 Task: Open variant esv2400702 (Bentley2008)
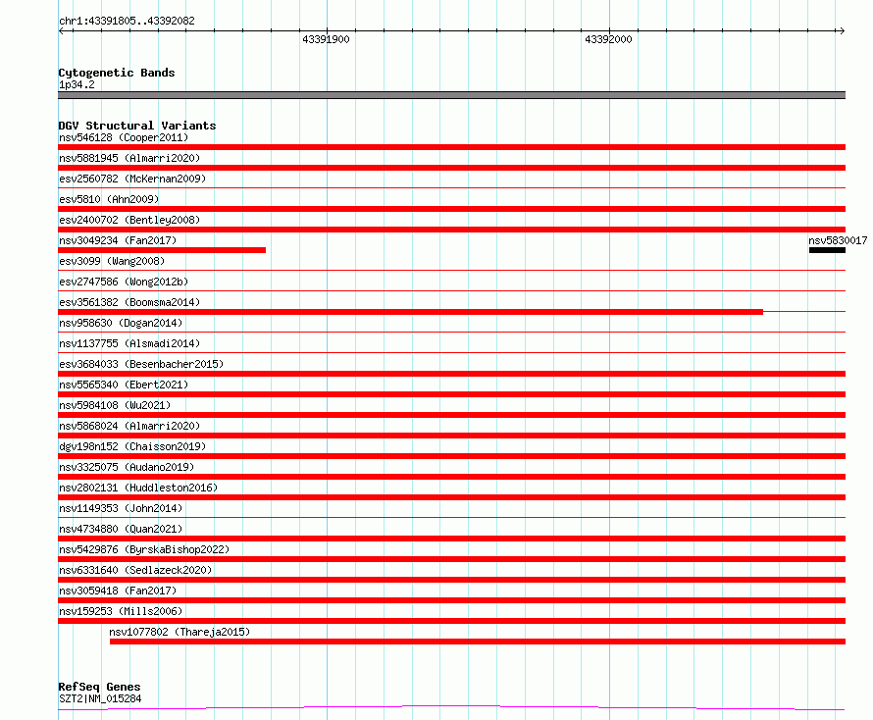pyautogui.click(x=129, y=220)
